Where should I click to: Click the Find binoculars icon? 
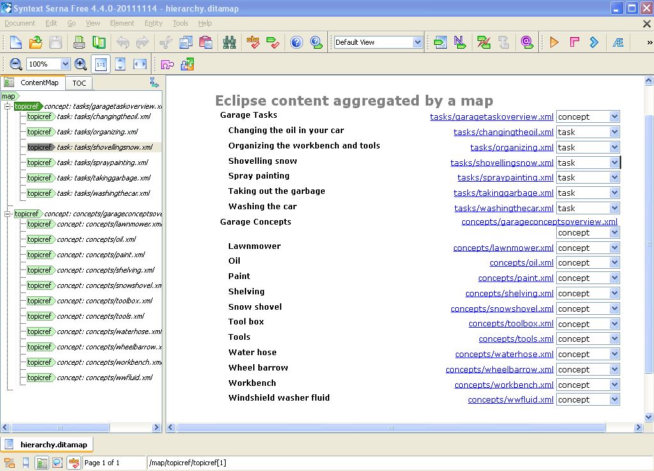tap(230, 42)
